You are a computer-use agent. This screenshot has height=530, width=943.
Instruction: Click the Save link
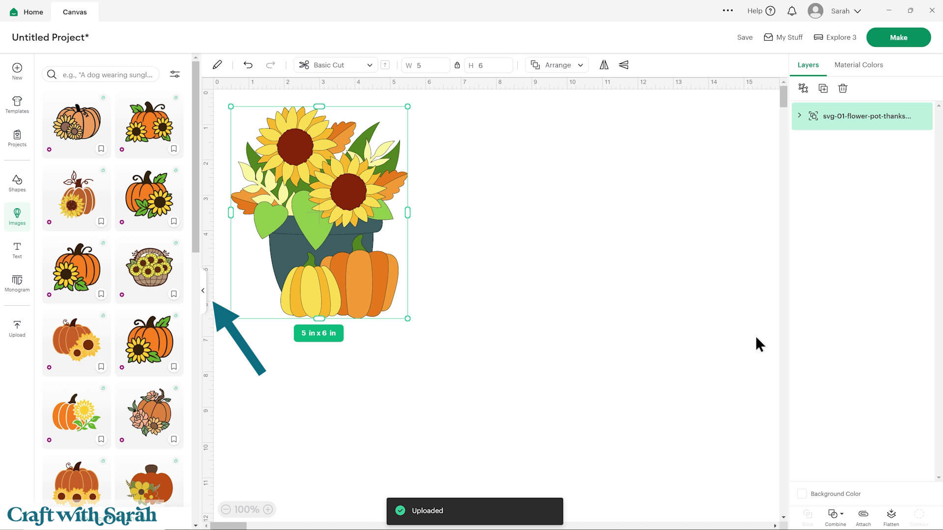click(x=745, y=37)
